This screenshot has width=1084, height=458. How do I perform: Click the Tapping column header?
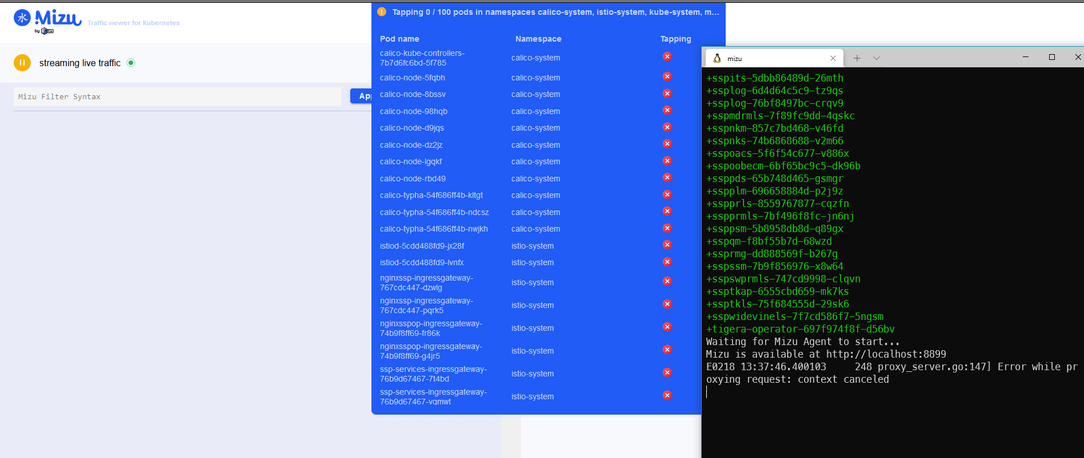point(675,39)
